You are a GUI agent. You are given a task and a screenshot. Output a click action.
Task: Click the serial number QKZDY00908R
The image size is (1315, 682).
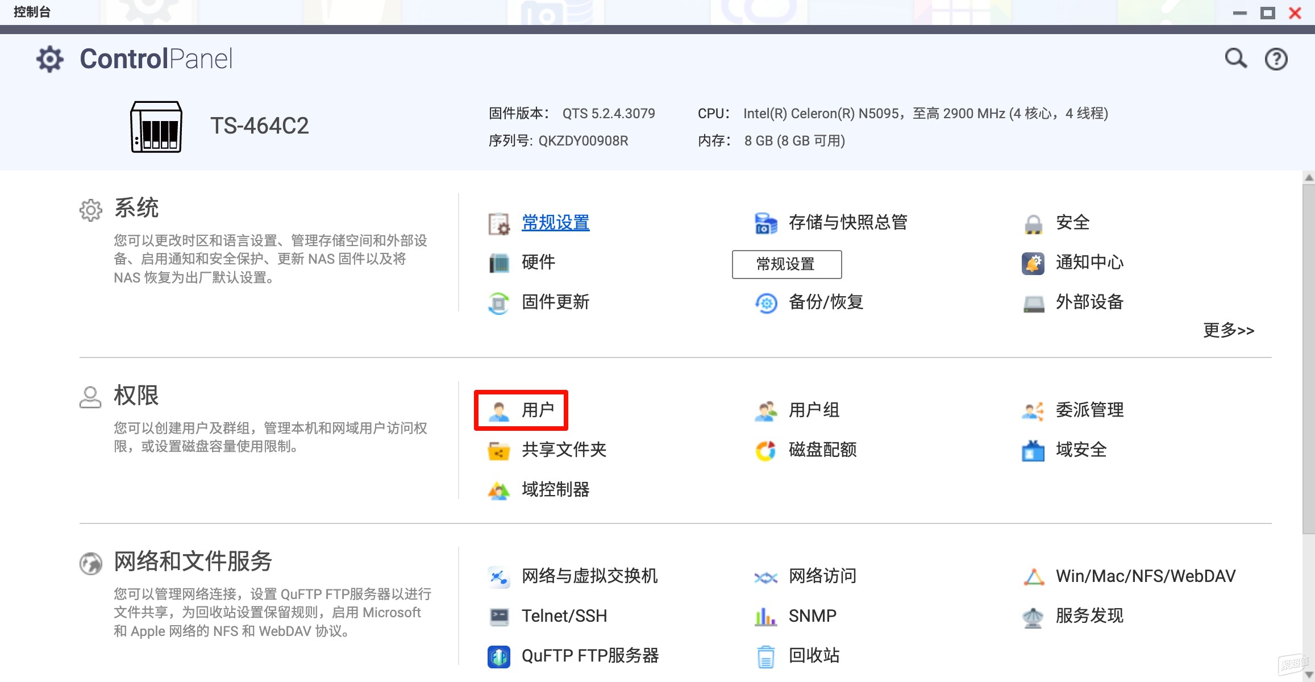coord(583,140)
